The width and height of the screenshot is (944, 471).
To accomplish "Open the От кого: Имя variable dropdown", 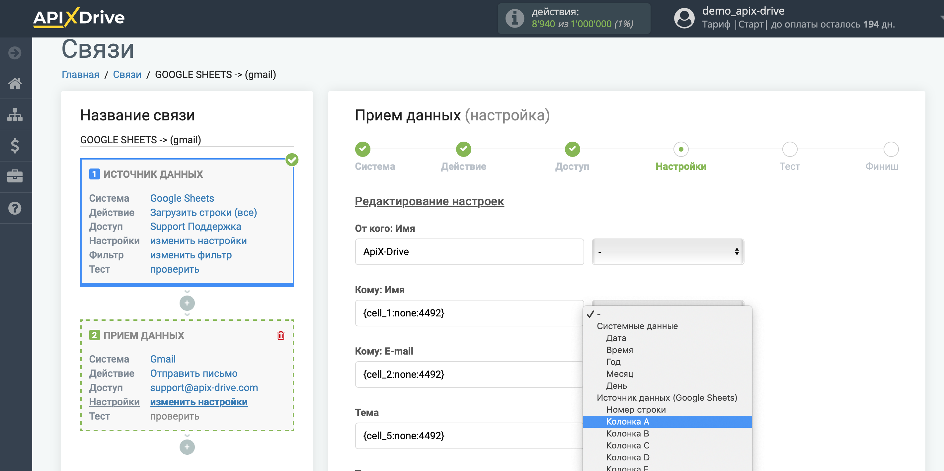I will tap(668, 252).
